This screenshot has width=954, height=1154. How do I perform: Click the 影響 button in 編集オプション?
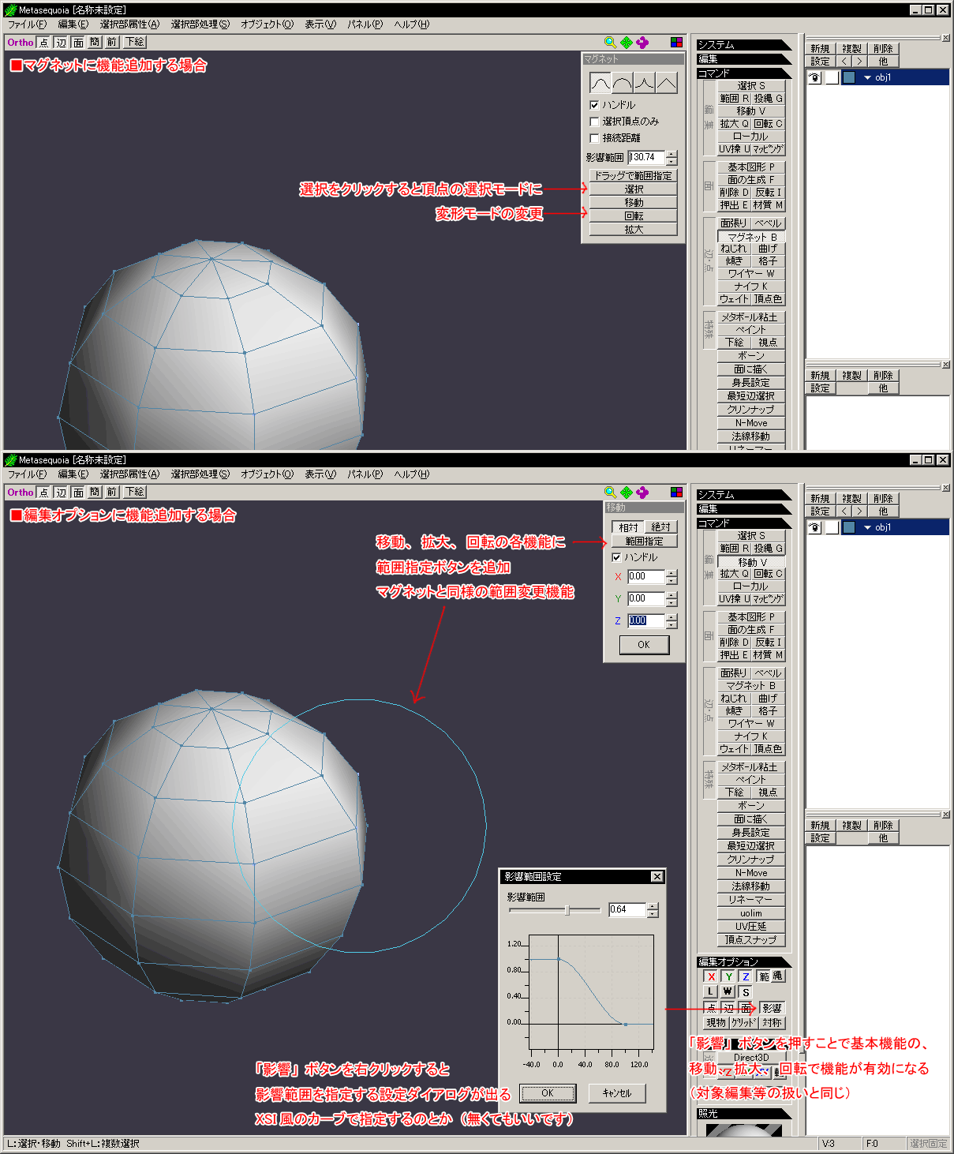click(x=772, y=1009)
